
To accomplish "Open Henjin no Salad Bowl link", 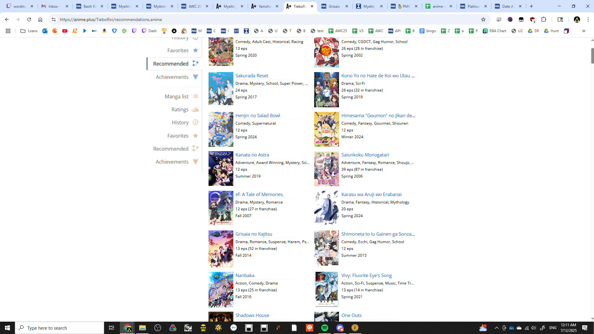I will pos(258,116).
